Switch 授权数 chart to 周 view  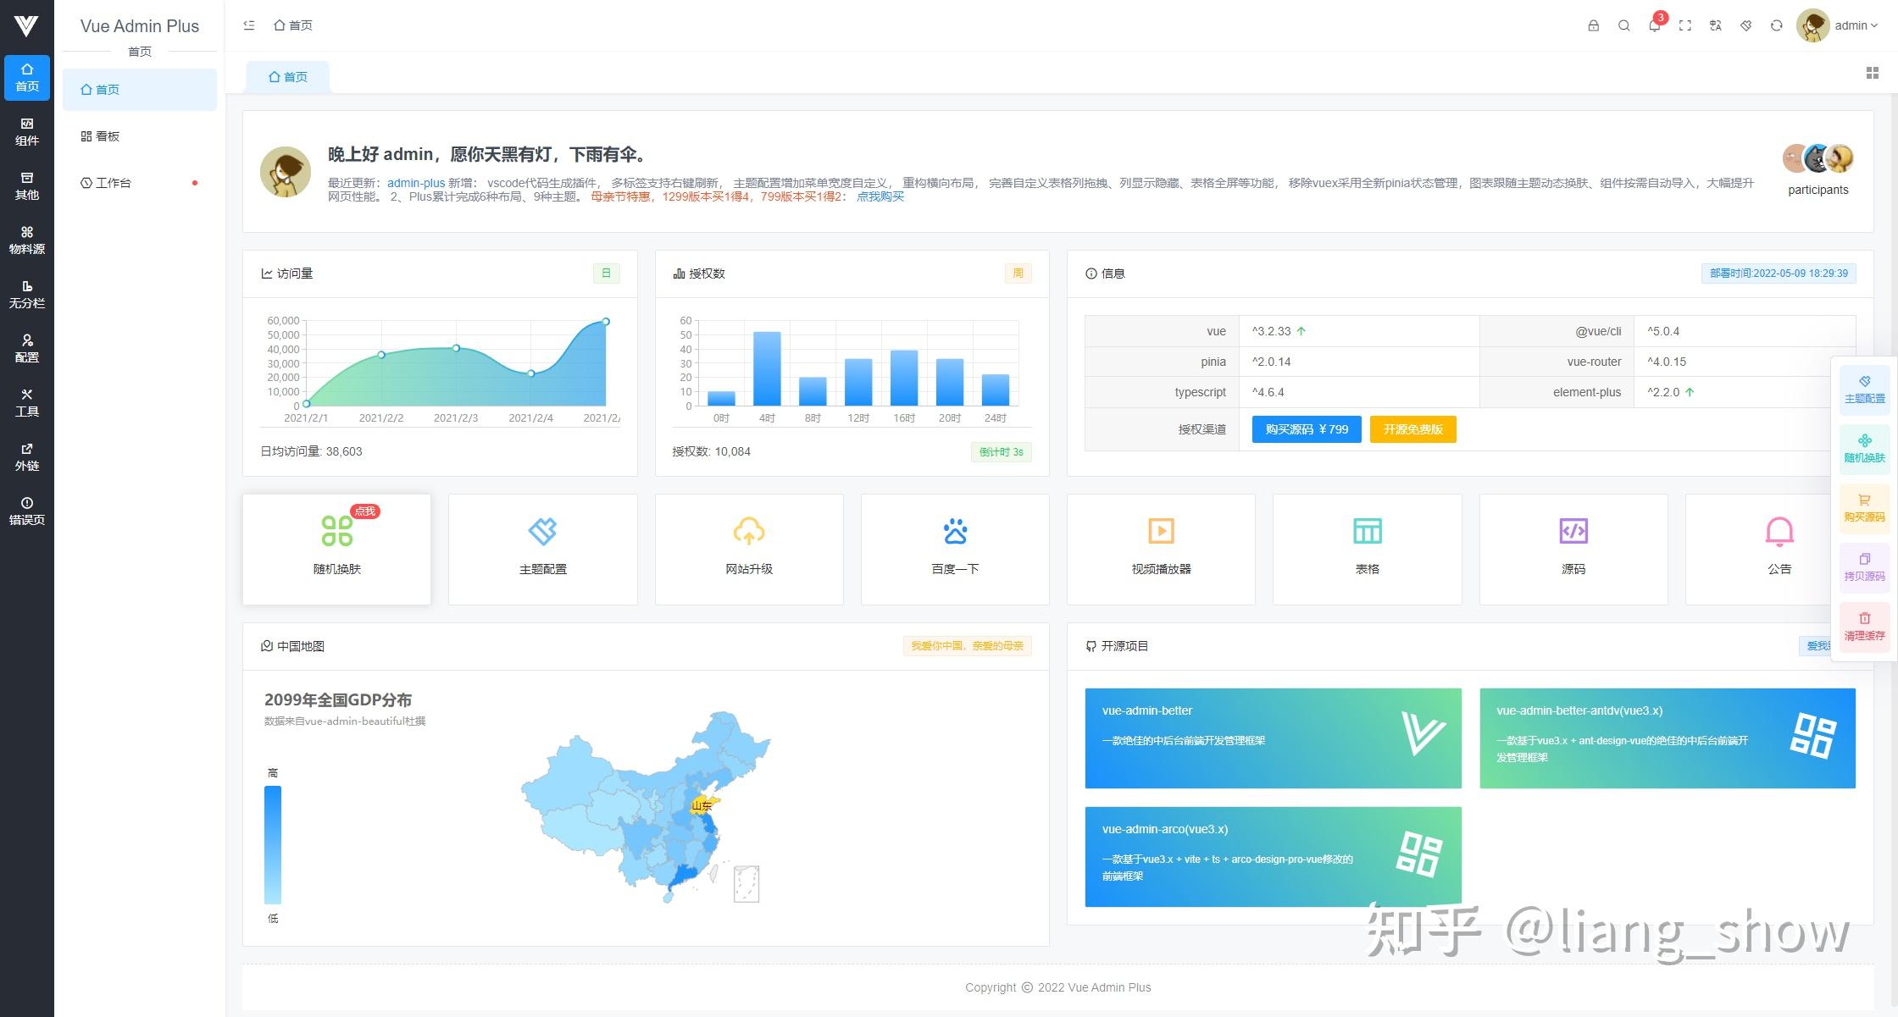tap(1017, 273)
